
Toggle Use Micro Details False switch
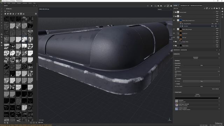point(202,86)
